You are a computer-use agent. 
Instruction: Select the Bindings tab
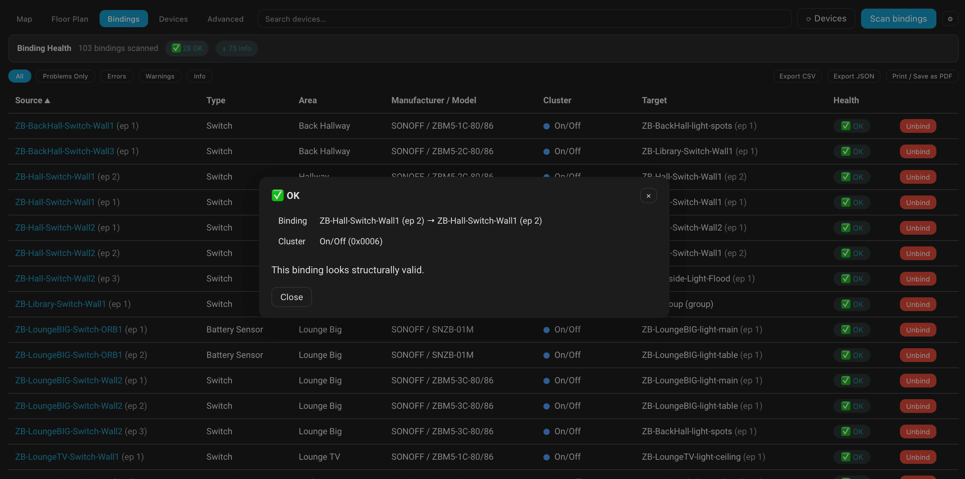tap(124, 19)
